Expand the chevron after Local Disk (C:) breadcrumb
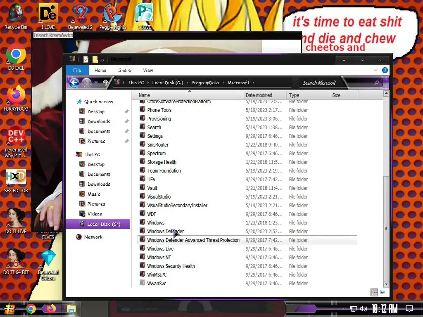Viewport: 423px width, 317px height. tap(187, 83)
